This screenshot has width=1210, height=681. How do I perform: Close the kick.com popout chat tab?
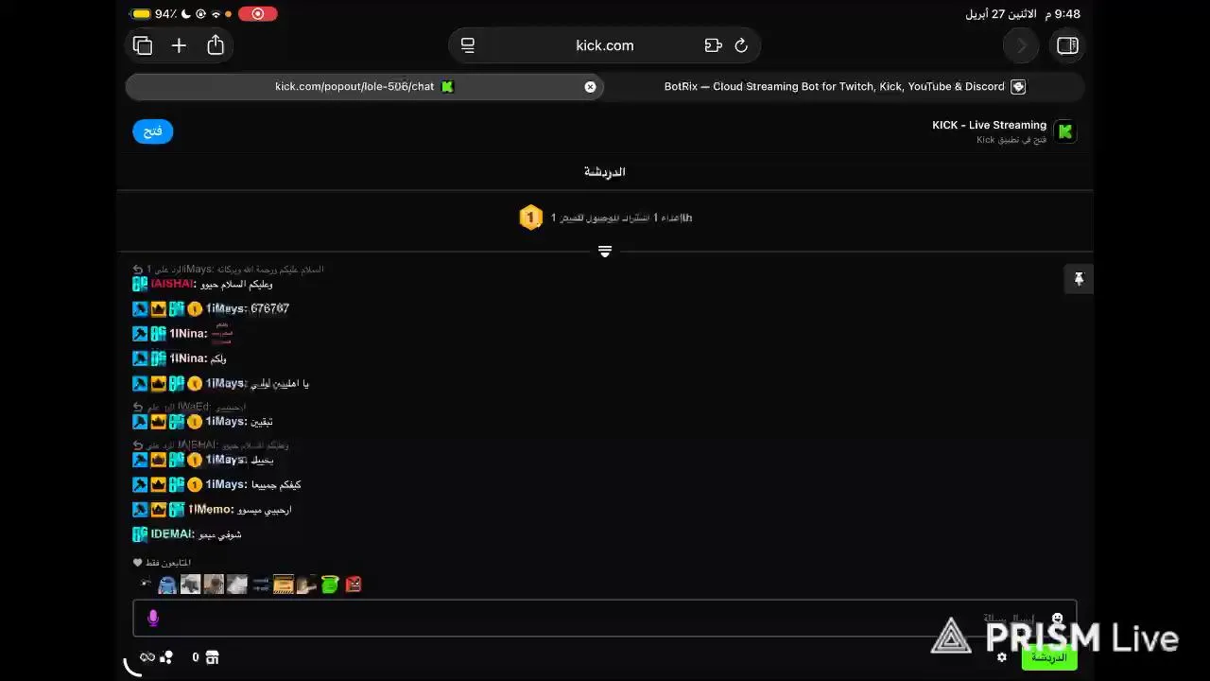pyautogui.click(x=590, y=86)
